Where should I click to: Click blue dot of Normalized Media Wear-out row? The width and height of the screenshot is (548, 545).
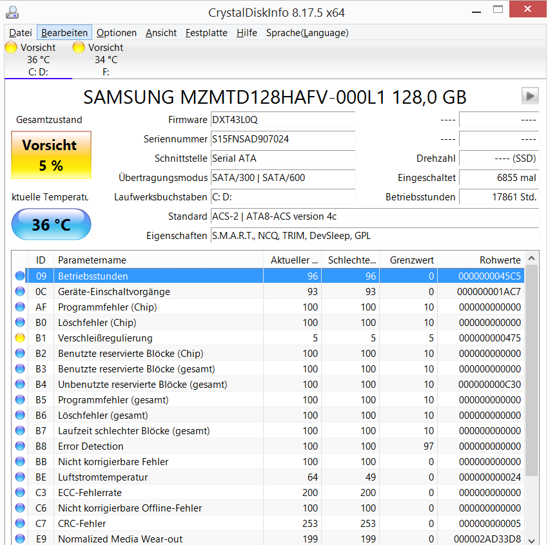pyautogui.click(x=20, y=539)
